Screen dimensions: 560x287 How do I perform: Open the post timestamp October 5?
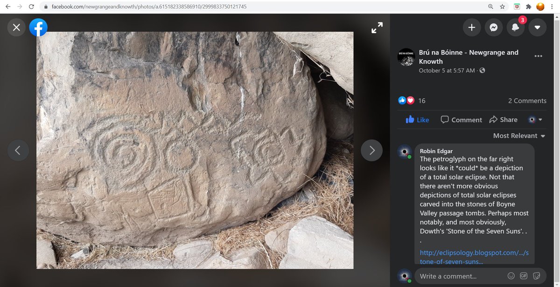click(447, 70)
